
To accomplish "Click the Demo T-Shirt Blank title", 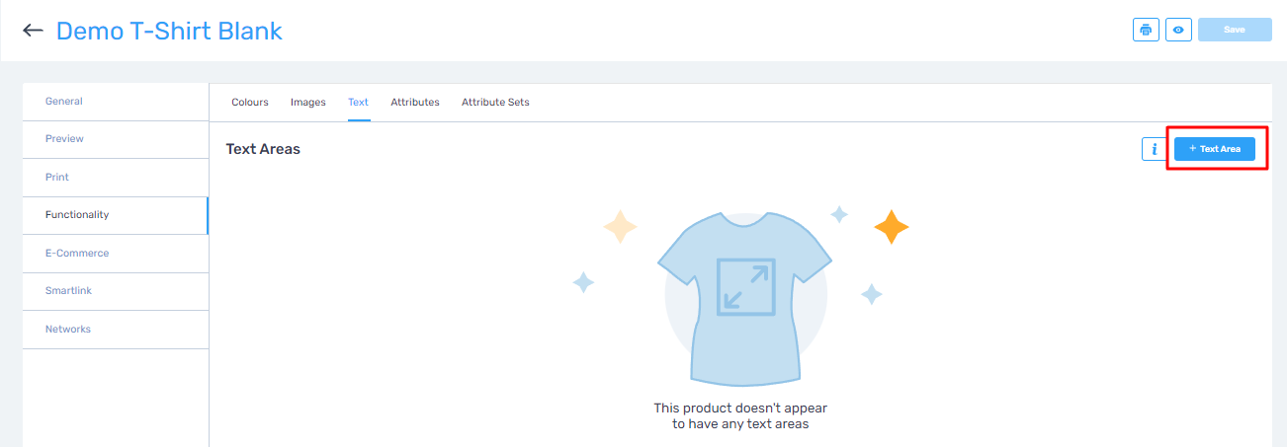I will [x=169, y=31].
